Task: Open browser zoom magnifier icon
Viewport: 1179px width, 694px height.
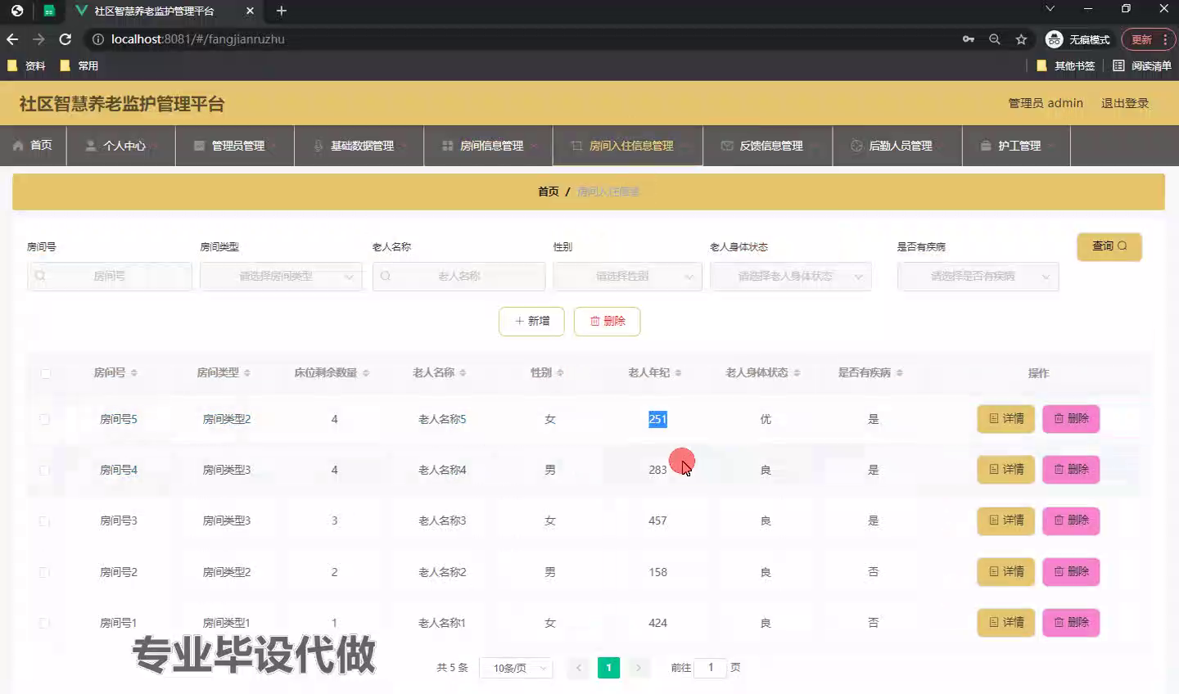Action: [x=995, y=39]
